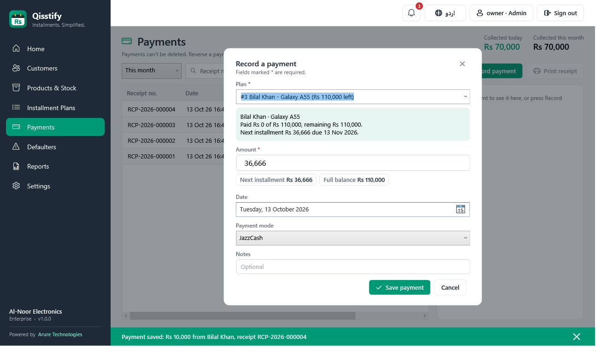Click the calendar icon in the Date field
Screen dimensions: 601x362
click(x=460, y=210)
